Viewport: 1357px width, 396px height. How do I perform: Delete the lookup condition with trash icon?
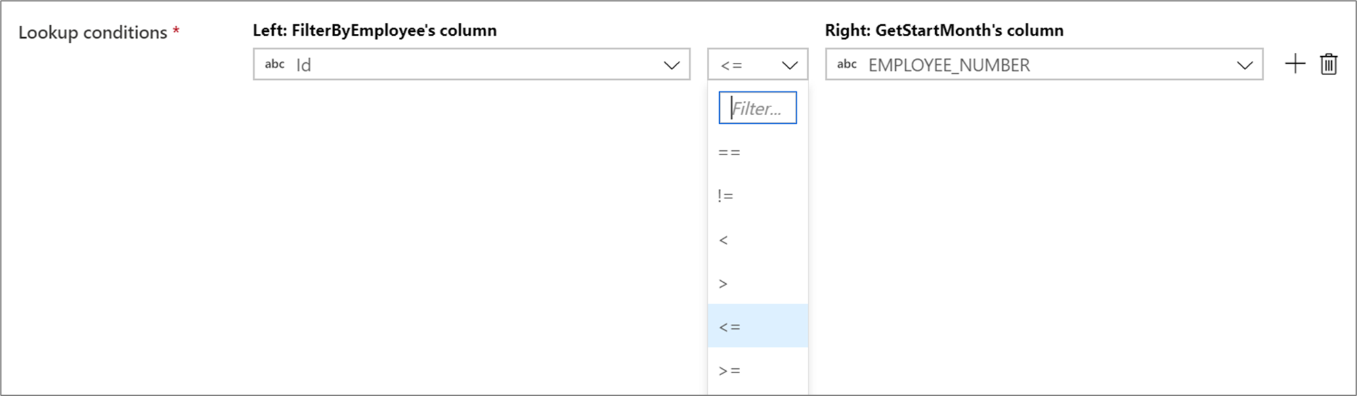pyautogui.click(x=1329, y=64)
